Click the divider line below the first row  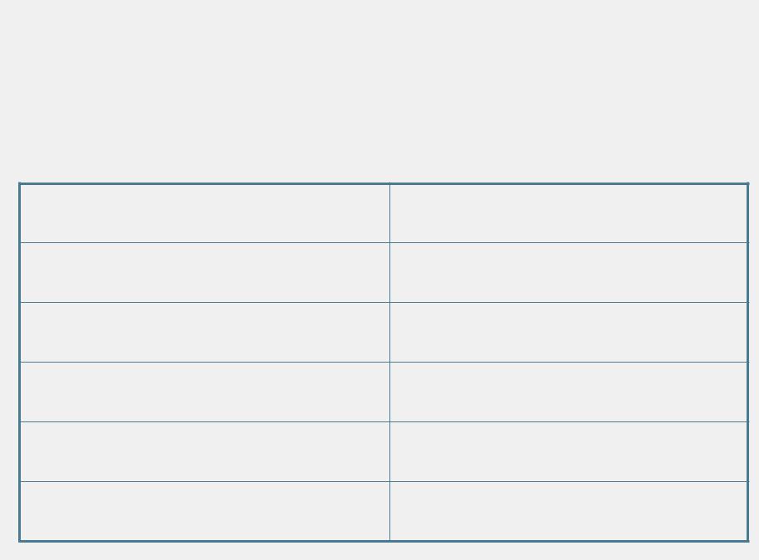tap(384, 243)
